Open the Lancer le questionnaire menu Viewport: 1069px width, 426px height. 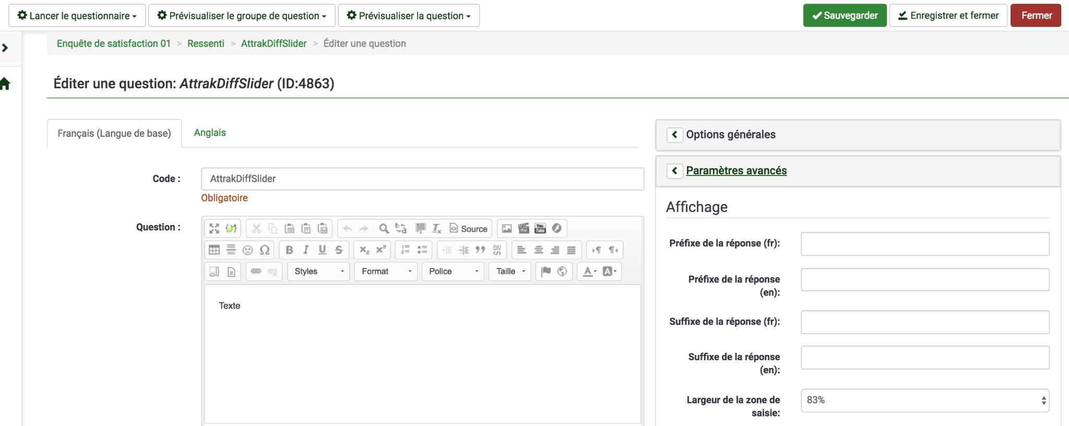tap(77, 16)
